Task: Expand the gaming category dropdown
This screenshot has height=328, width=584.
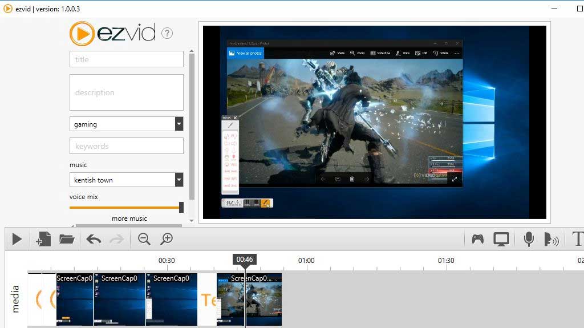Action: [179, 124]
